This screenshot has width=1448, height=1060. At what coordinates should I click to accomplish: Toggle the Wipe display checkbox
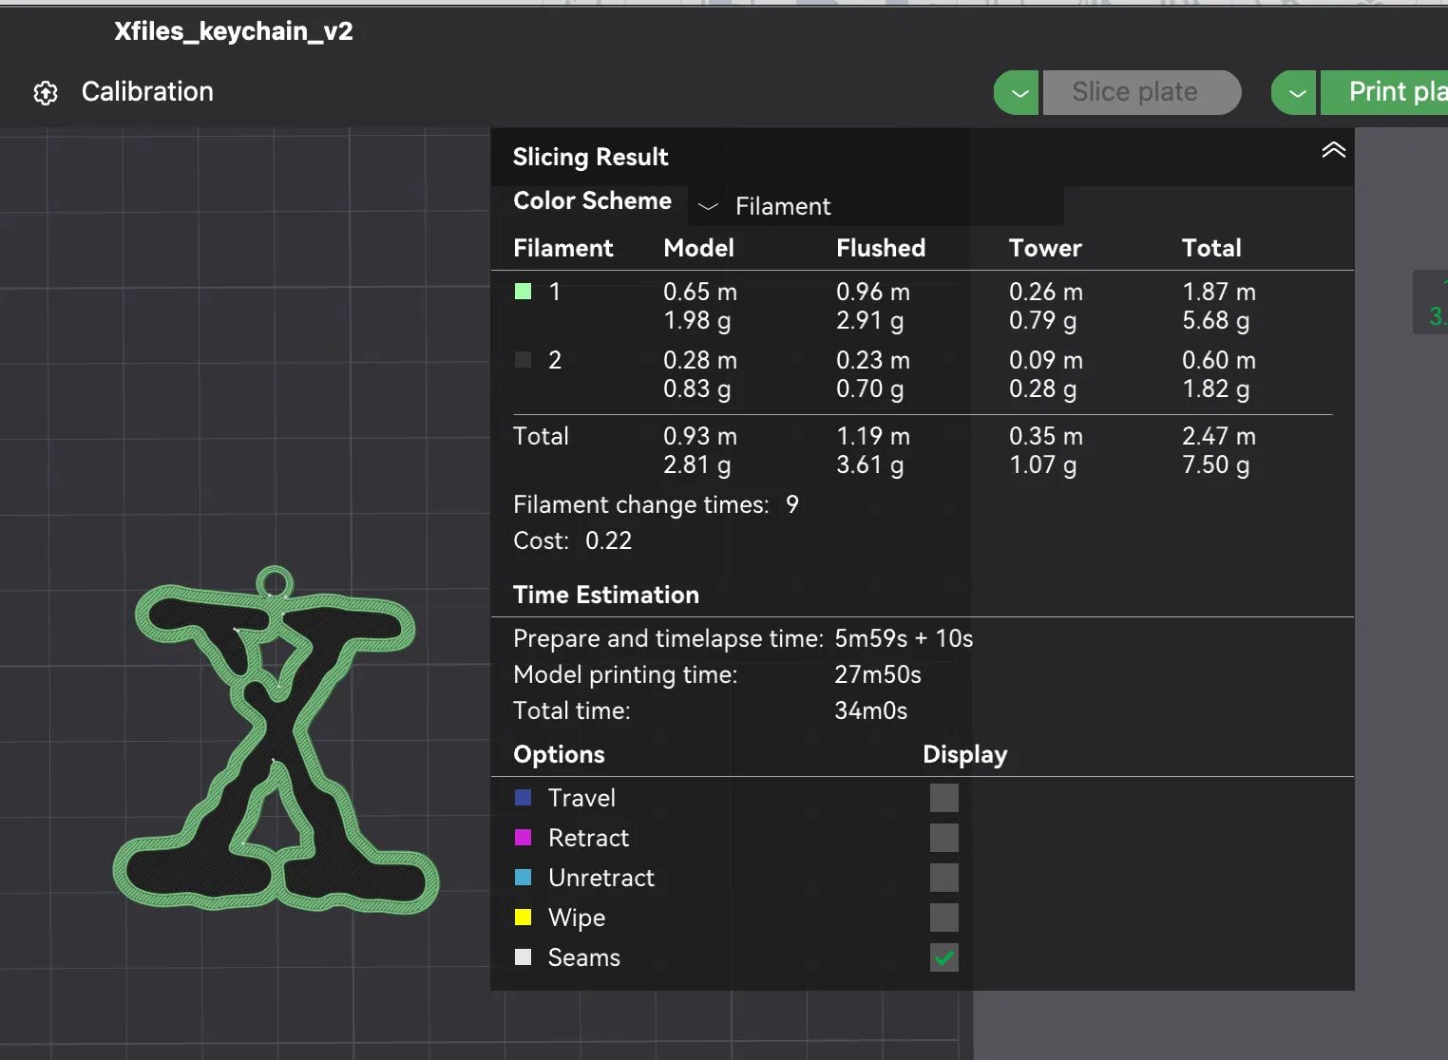click(943, 918)
